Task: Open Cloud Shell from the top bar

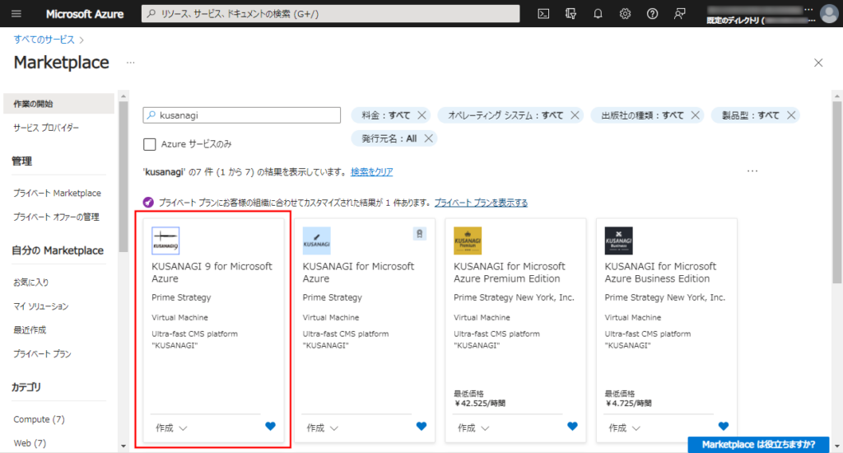Action: pyautogui.click(x=543, y=13)
